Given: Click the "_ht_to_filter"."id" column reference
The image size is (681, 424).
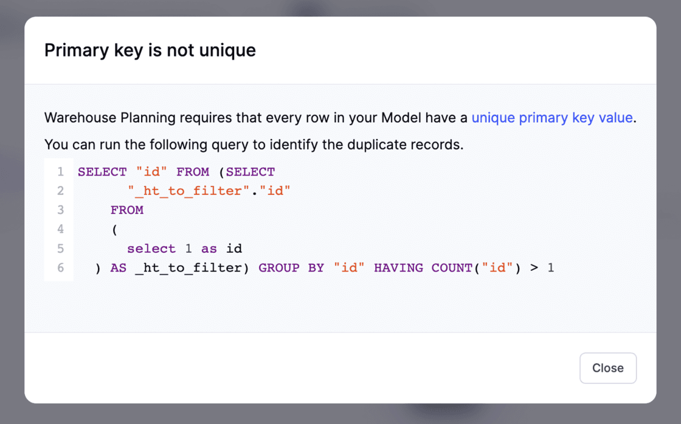Looking at the screenshot, I should click(209, 191).
